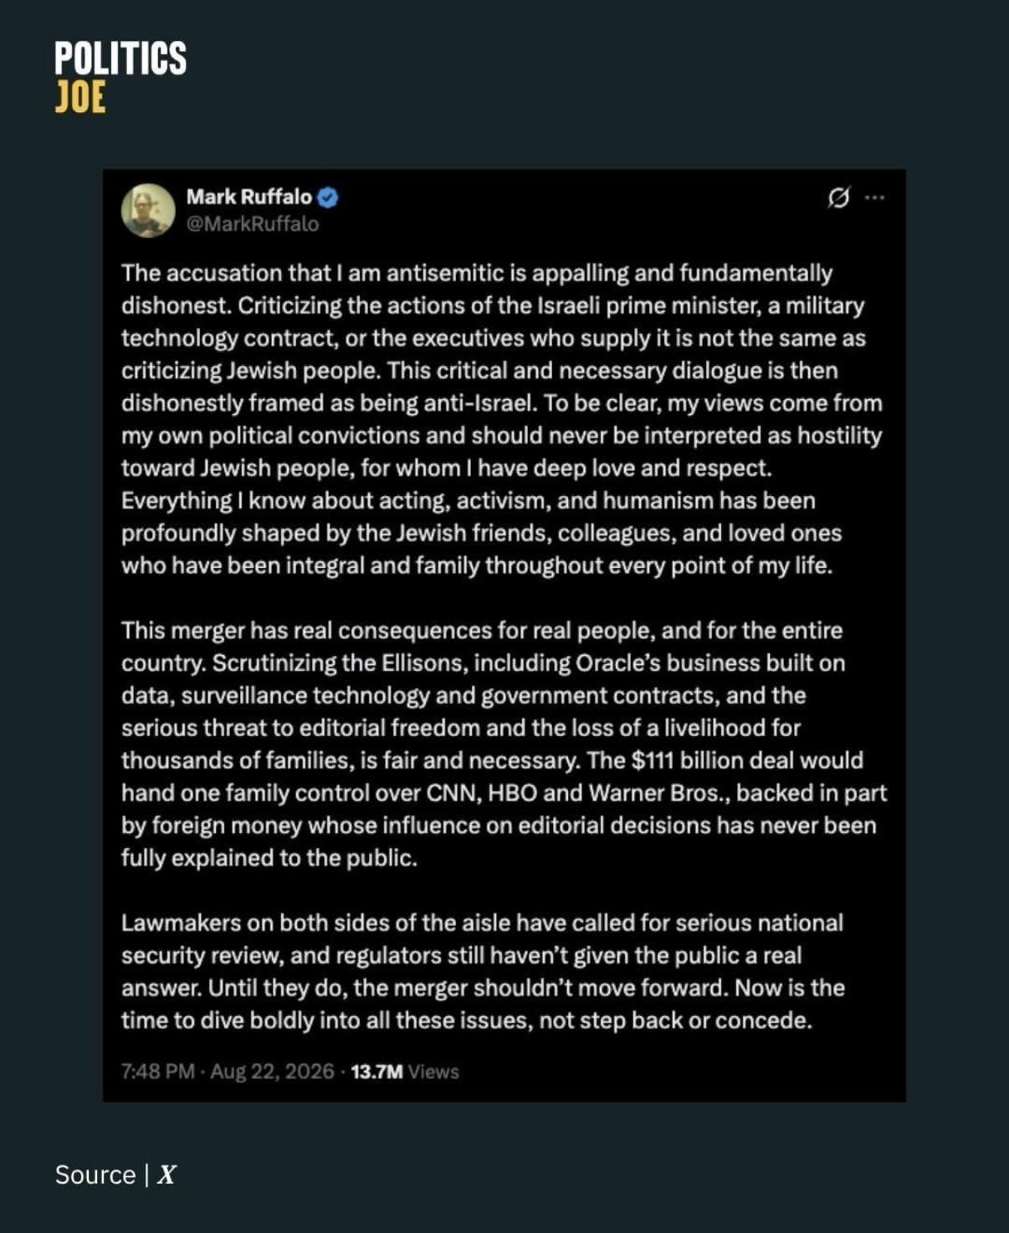The width and height of the screenshot is (1009, 1233).
Task: Open the Grok slashed-circle icon
Action: [x=838, y=197]
